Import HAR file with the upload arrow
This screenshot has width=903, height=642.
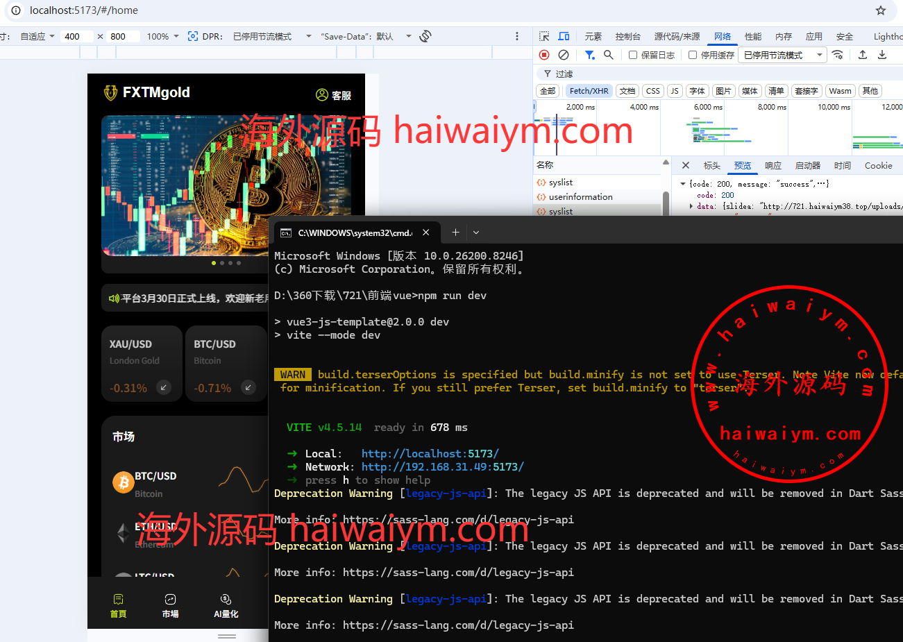[863, 55]
